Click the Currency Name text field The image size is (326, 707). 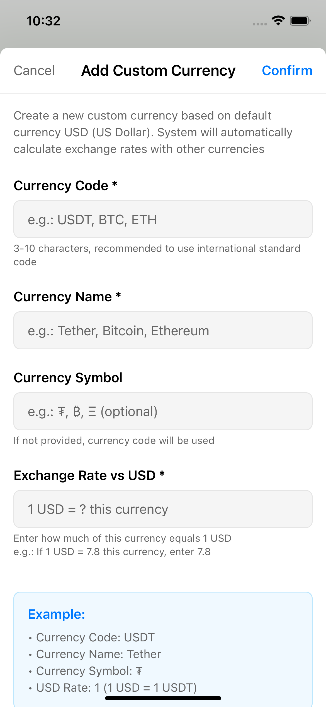click(x=163, y=331)
